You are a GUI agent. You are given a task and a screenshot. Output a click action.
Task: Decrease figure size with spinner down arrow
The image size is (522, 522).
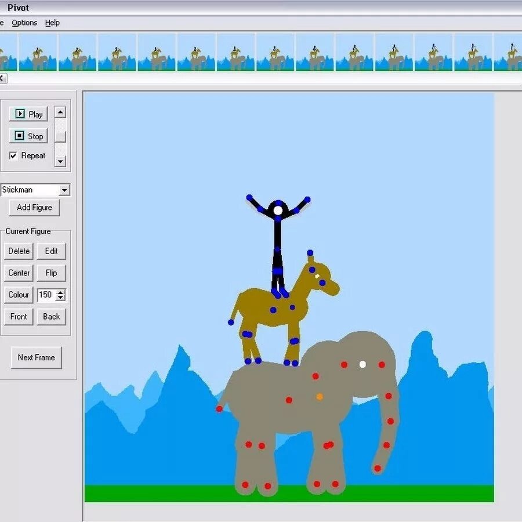pyautogui.click(x=60, y=298)
